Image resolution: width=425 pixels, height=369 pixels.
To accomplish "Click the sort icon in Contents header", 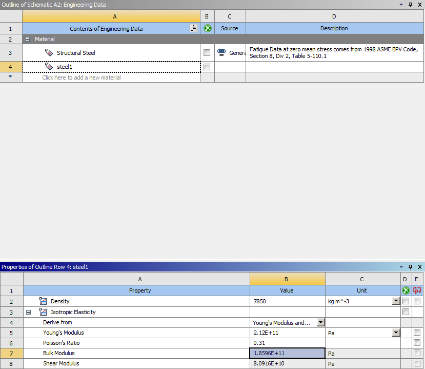I will (x=193, y=29).
